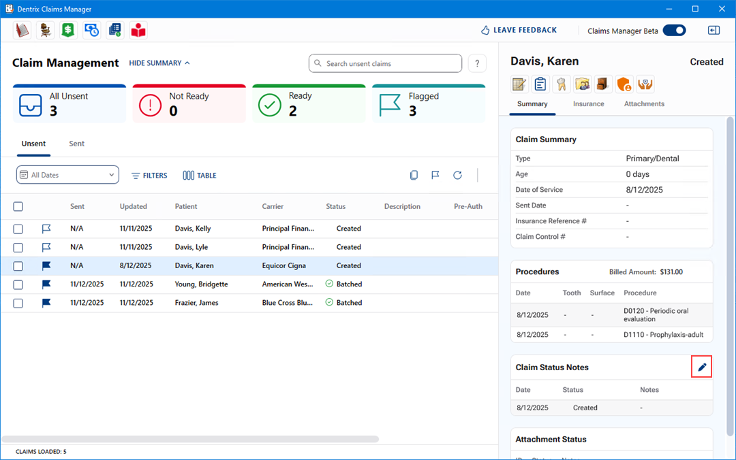
Task: Switch to the Insurance tab
Action: point(588,104)
